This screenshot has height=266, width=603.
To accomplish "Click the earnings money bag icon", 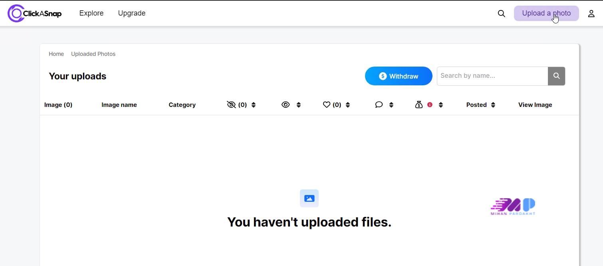I will [419, 105].
